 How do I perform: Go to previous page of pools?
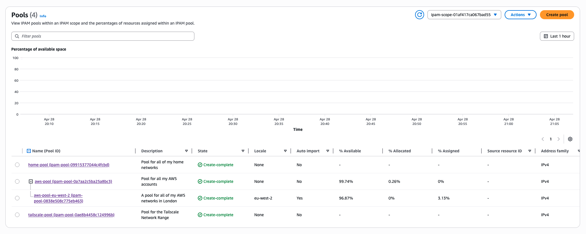coord(542,139)
